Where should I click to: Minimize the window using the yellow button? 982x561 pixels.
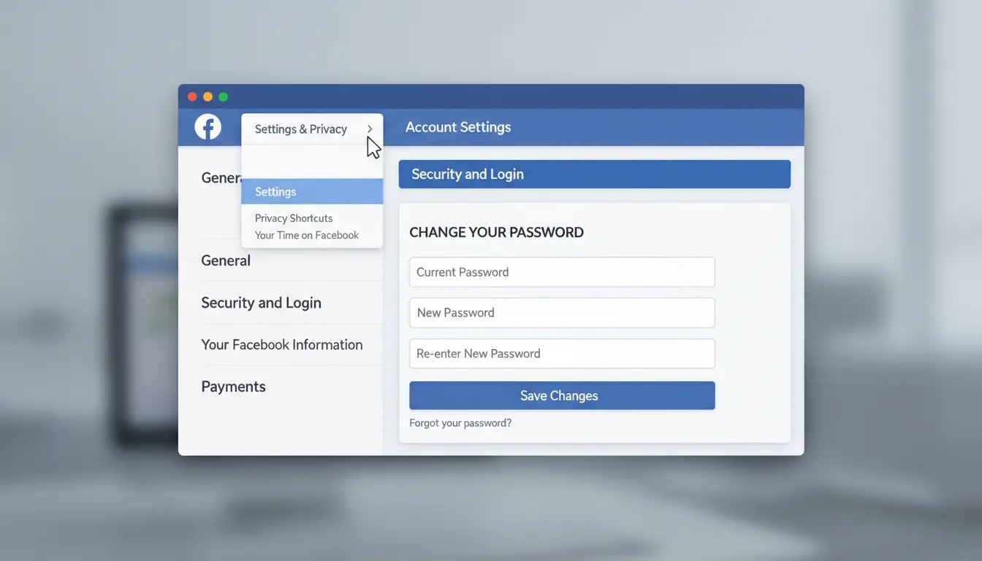click(208, 96)
